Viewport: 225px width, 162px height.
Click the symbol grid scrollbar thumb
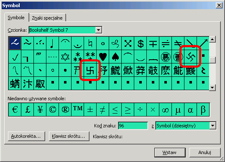pyautogui.click(x=212, y=60)
